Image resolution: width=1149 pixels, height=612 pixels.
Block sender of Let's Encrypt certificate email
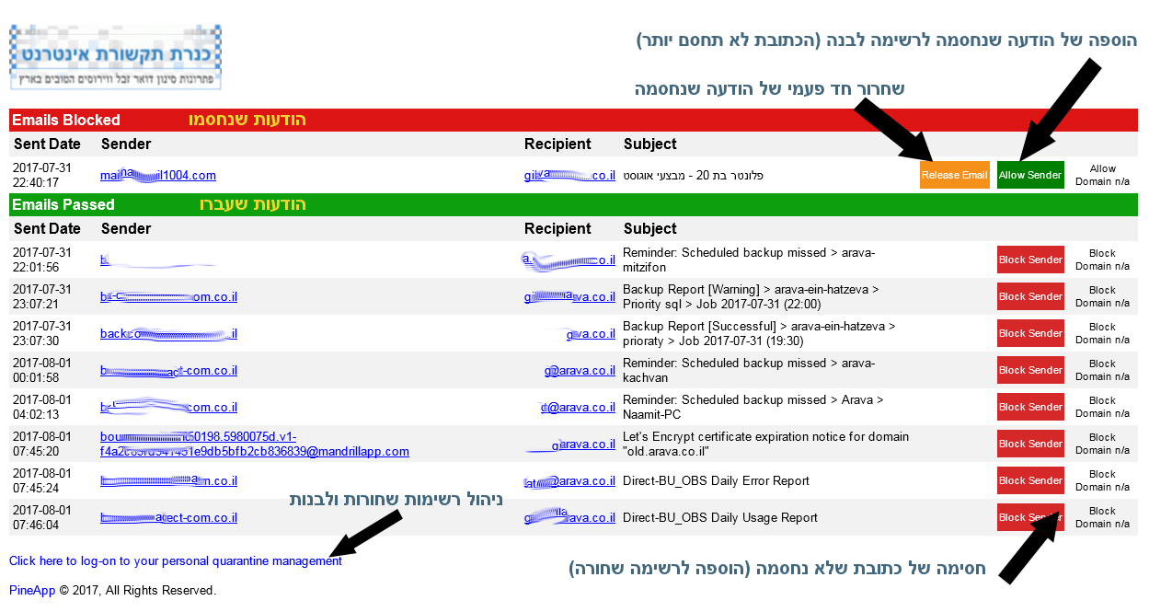click(1030, 444)
